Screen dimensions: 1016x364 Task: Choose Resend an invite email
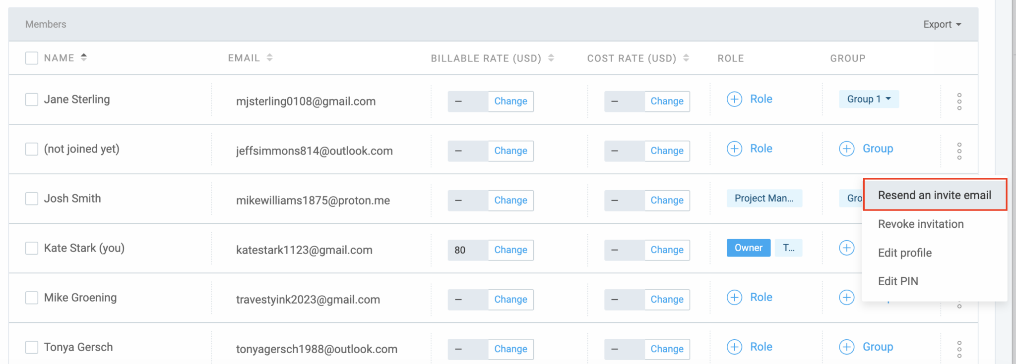[x=934, y=195]
